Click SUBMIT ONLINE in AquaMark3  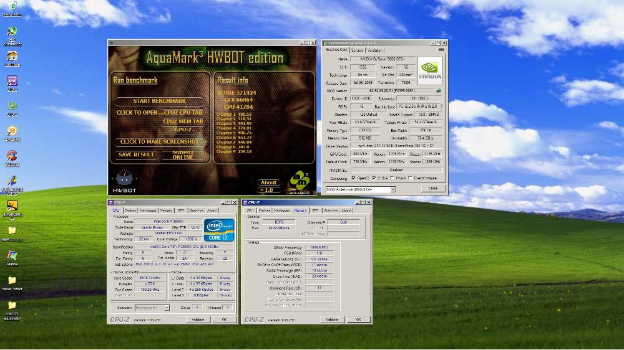tap(183, 155)
